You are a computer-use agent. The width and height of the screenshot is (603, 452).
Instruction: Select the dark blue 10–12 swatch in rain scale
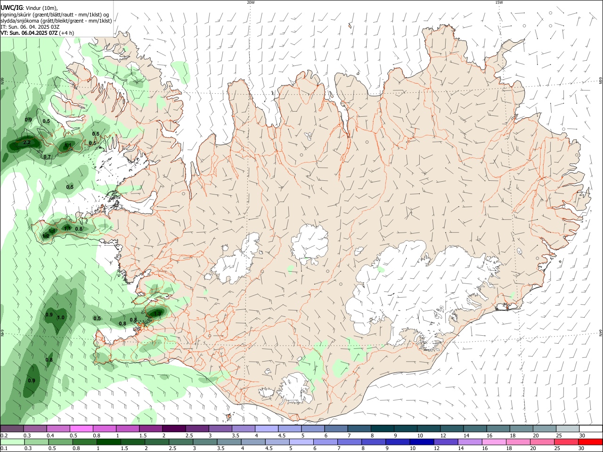[421, 442]
